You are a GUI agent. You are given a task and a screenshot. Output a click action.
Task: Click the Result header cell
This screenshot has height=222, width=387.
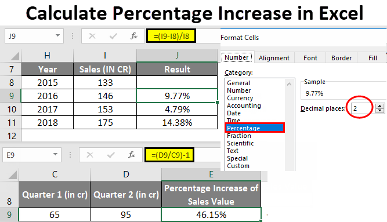click(x=177, y=69)
